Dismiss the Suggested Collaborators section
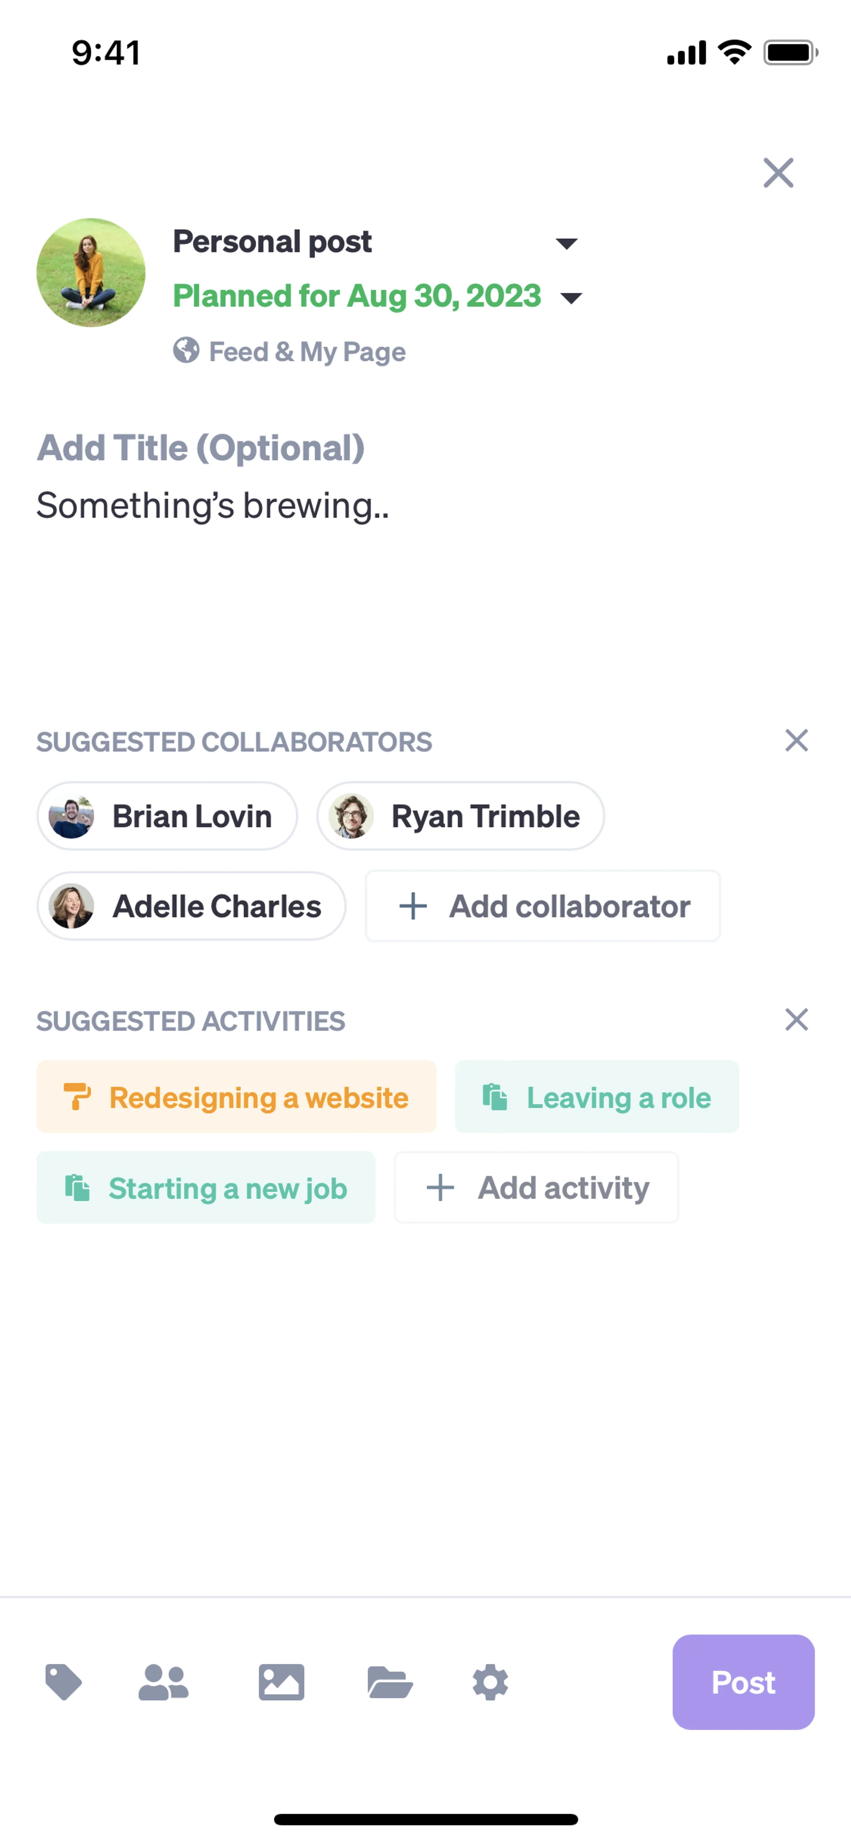 coord(796,740)
